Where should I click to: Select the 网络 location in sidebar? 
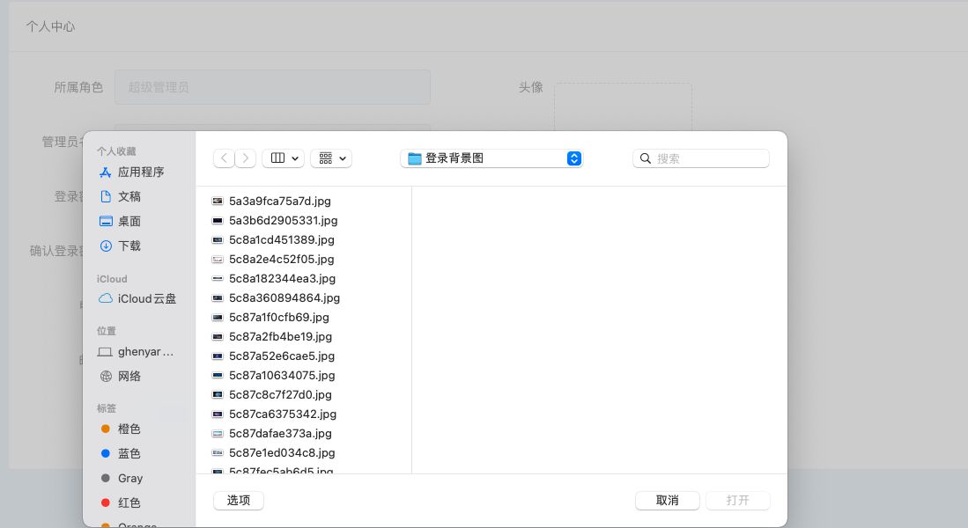[129, 376]
